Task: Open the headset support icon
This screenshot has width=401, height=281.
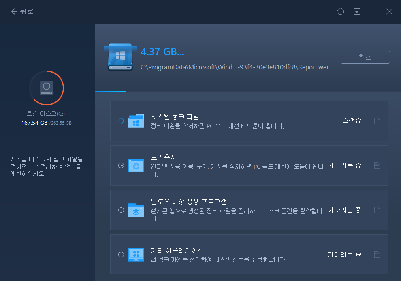Action: point(340,11)
